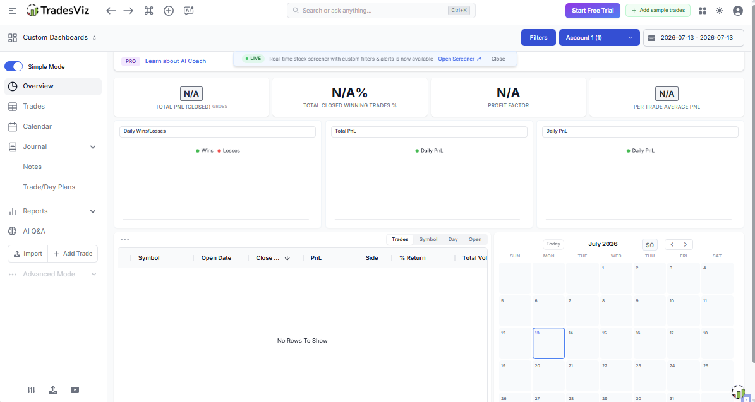This screenshot has width=755, height=402.
Task: Click the Start Free Trial button
Action: (x=593, y=11)
